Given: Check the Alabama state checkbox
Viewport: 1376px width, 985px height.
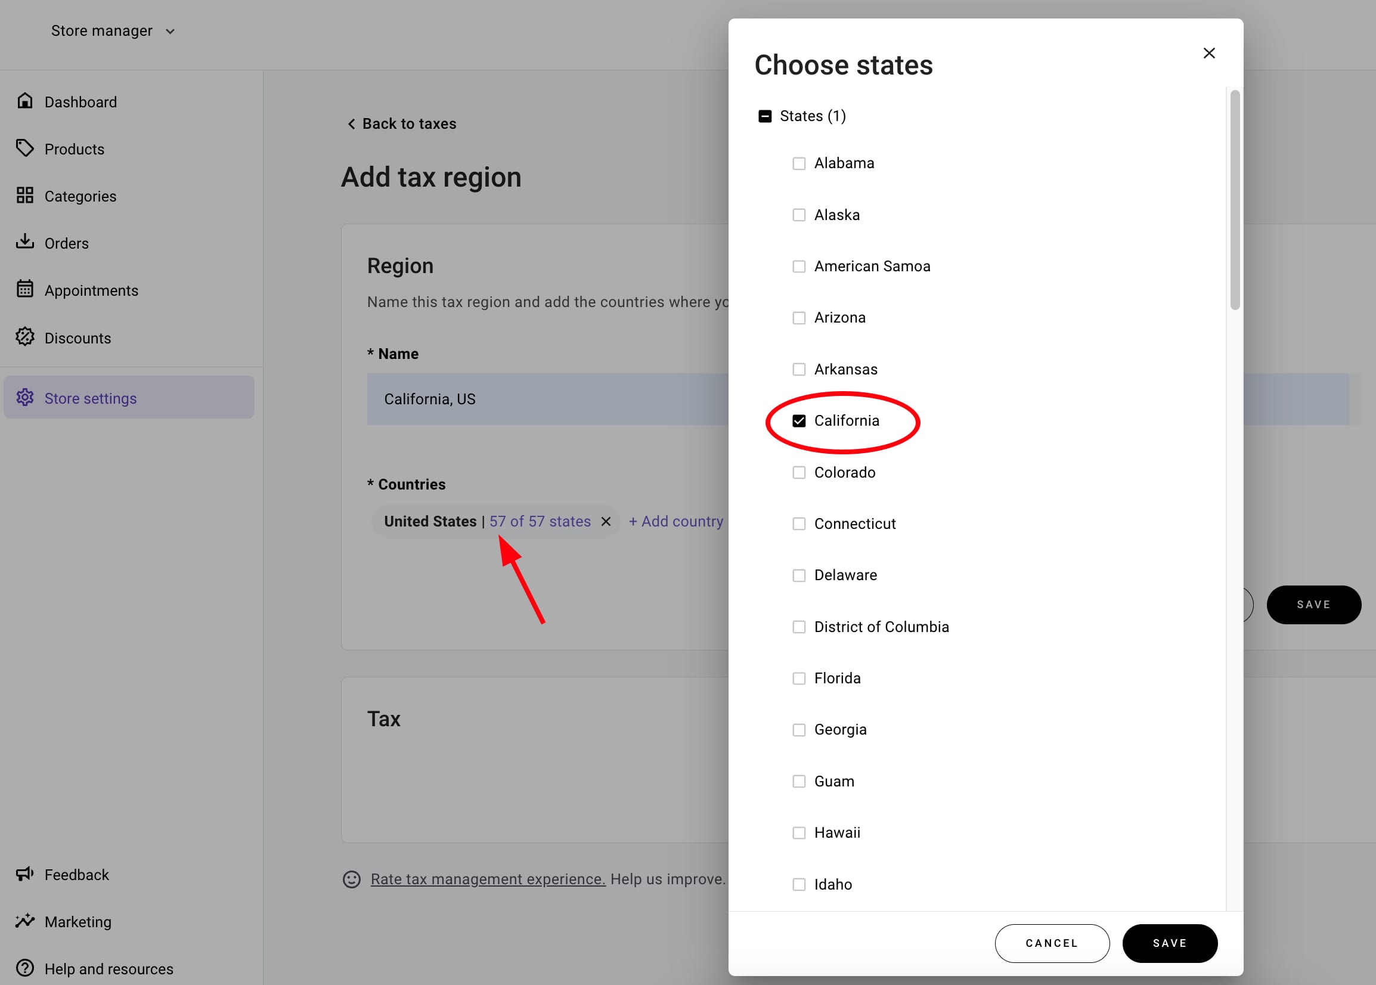Looking at the screenshot, I should (x=800, y=163).
